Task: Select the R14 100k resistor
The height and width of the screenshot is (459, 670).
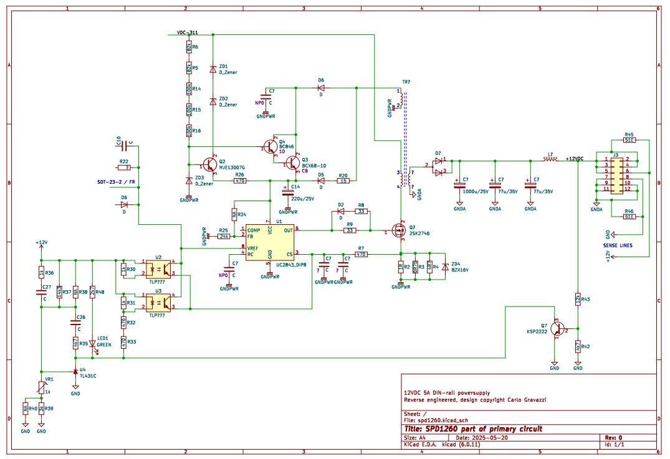Action: tap(188, 89)
